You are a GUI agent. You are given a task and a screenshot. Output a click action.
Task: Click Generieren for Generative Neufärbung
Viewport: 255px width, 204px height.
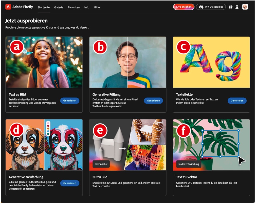pos(70,183)
